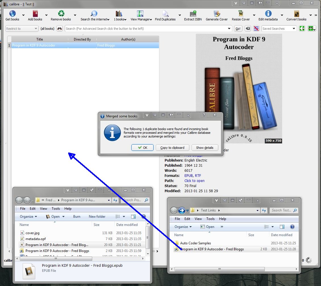Click horizontal scrollbar in Test Links window
The image size is (321, 286).
click(219, 269)
